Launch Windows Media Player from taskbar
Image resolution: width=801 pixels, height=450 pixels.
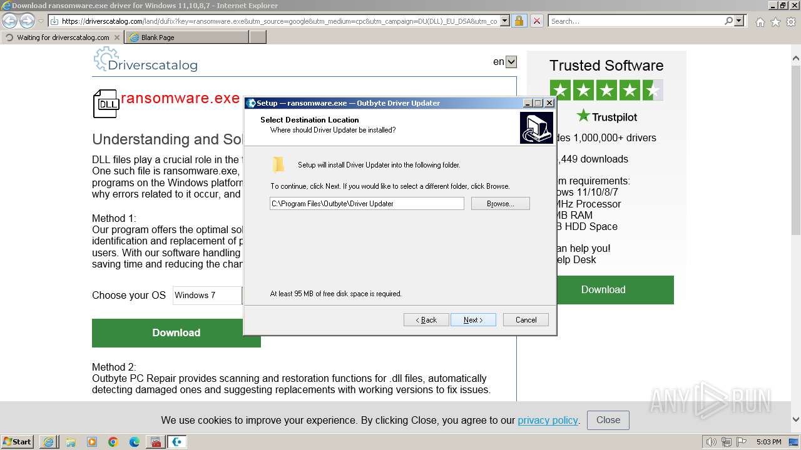point(92,442)
